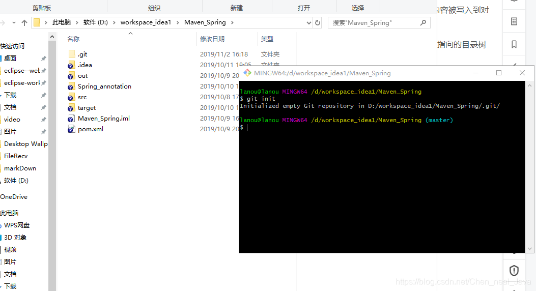Open 视频 under 此电脑
This screenshot has width=536, height=291.
pos(10,250)
